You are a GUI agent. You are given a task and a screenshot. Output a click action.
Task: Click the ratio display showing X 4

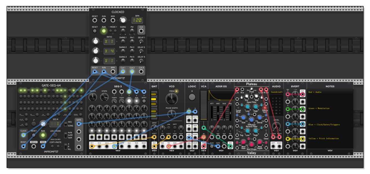109,51
